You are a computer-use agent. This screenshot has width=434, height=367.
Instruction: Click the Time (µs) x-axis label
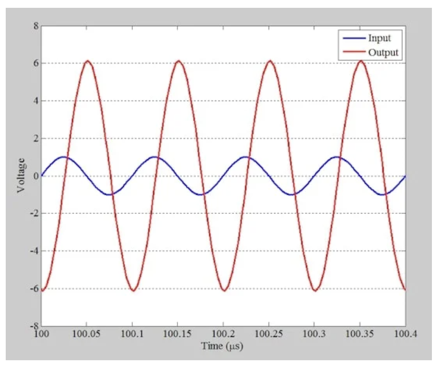pos(222,346)
